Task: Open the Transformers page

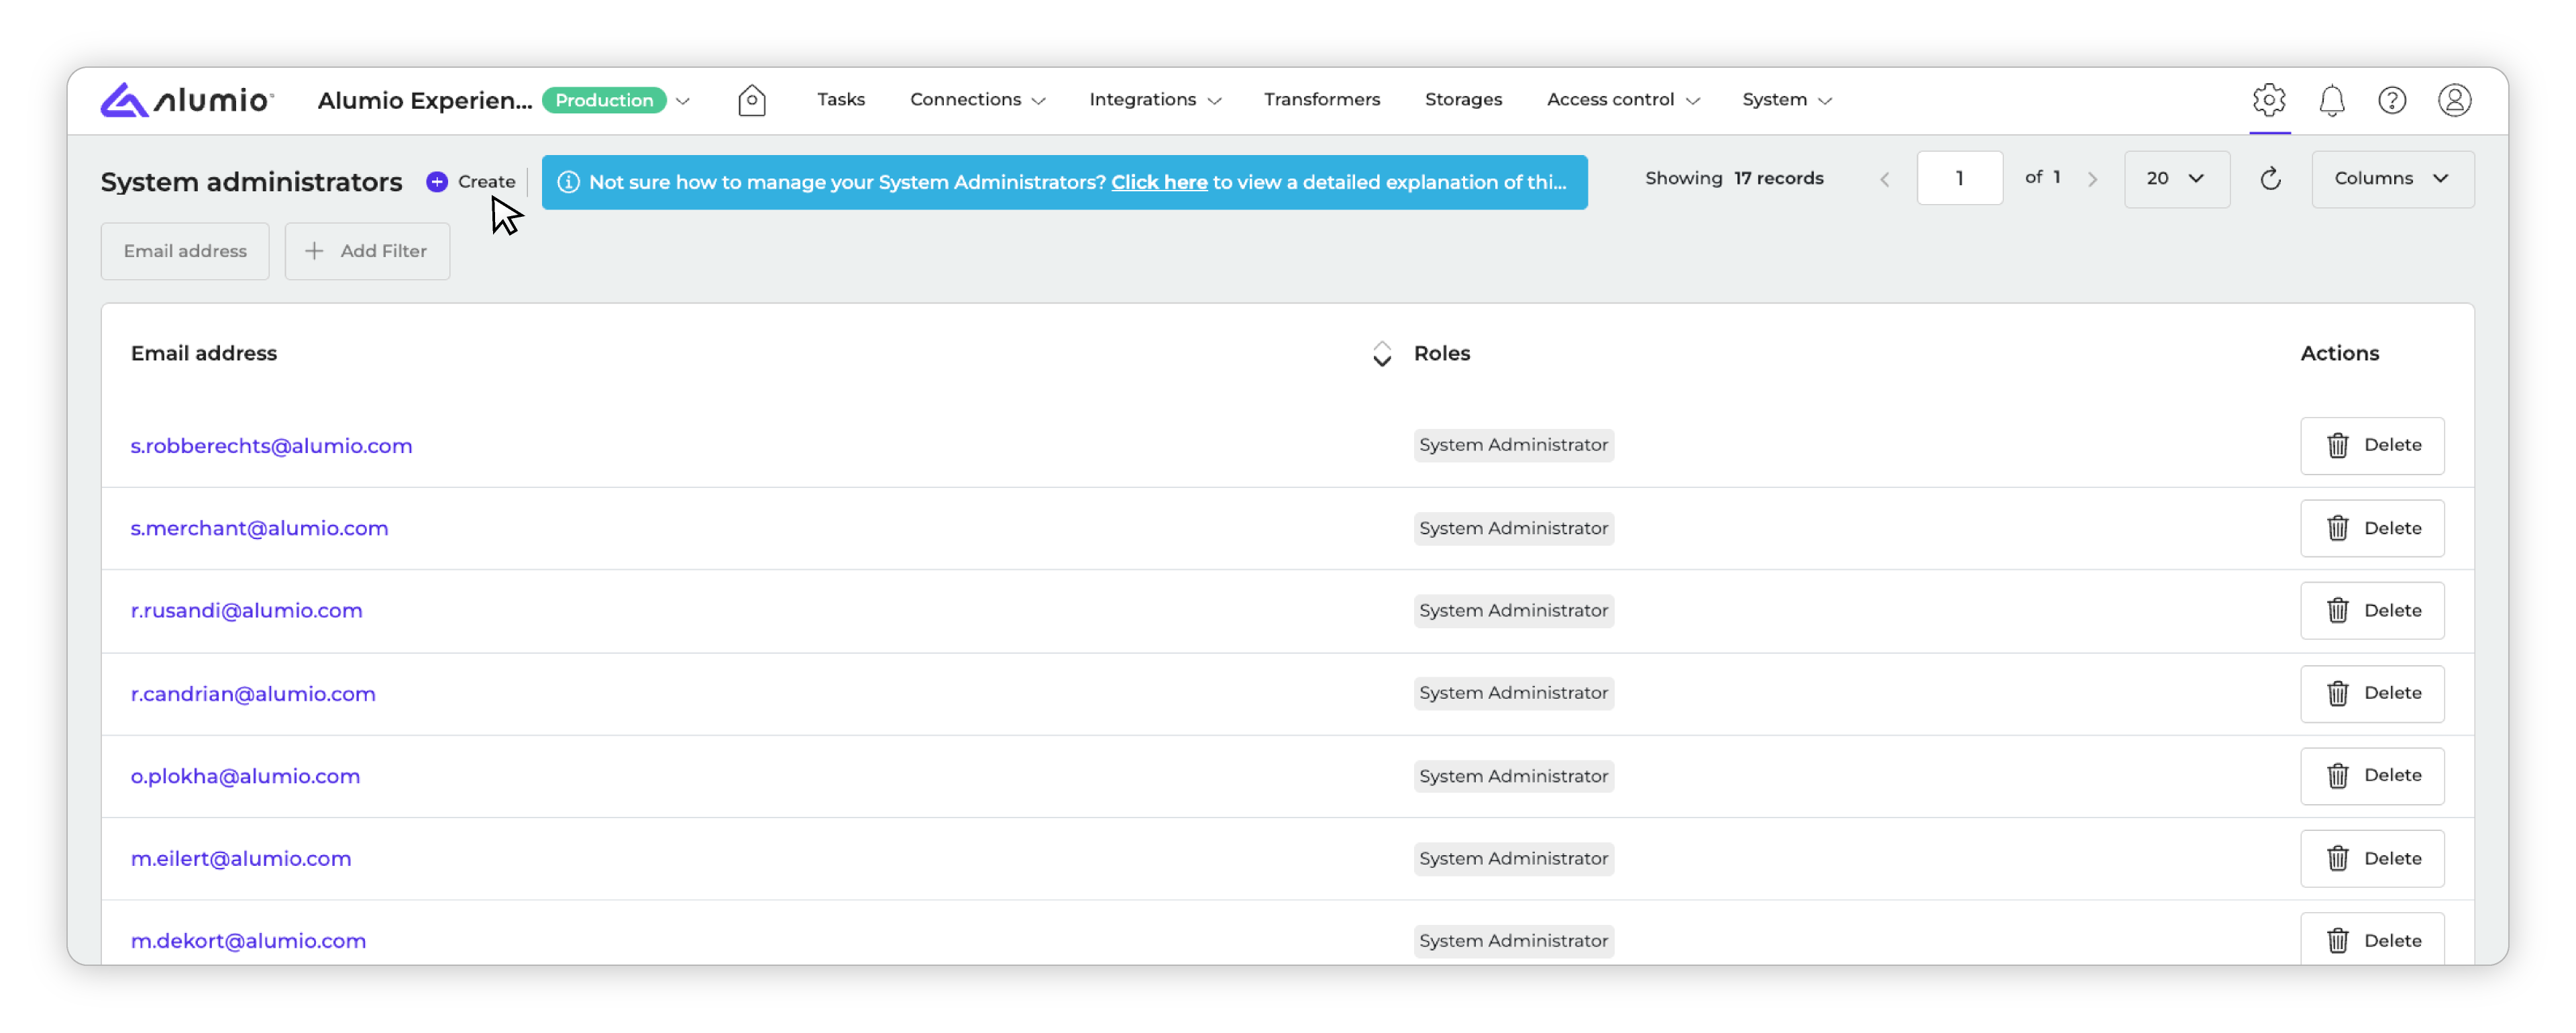Action: coord(1321,100)
